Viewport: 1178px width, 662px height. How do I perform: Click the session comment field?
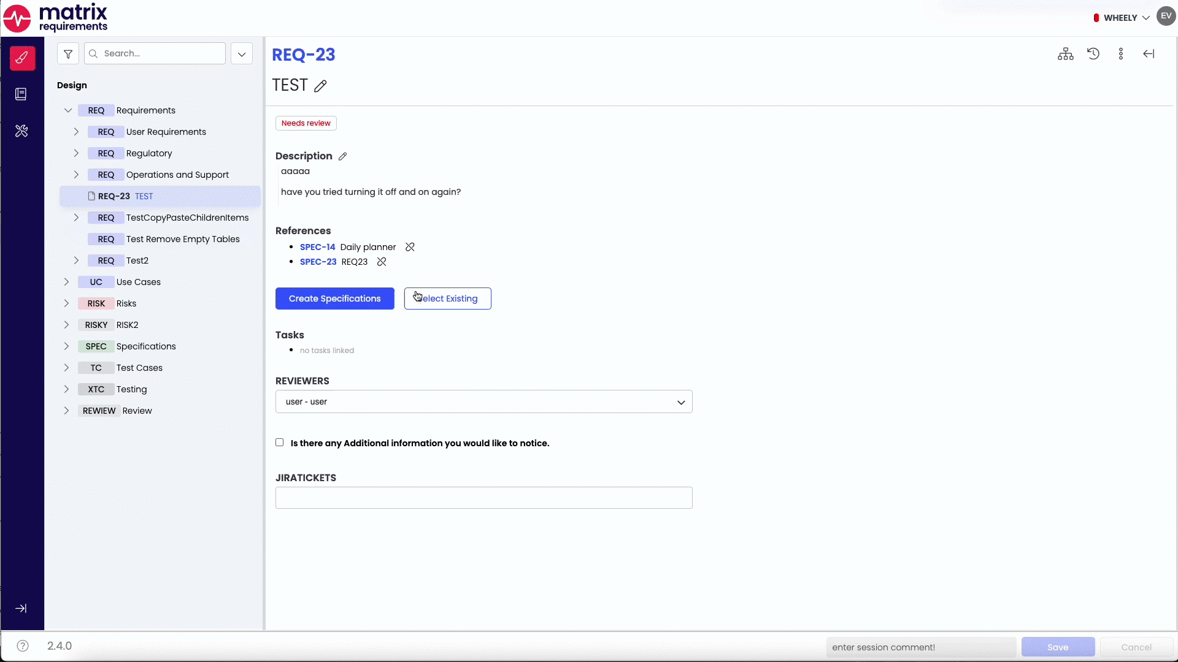pyautogui.click(x=922, y=647)
